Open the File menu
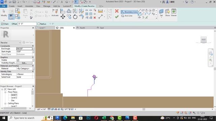The height and width of the screenshot is (121, 216). [4, 6]
